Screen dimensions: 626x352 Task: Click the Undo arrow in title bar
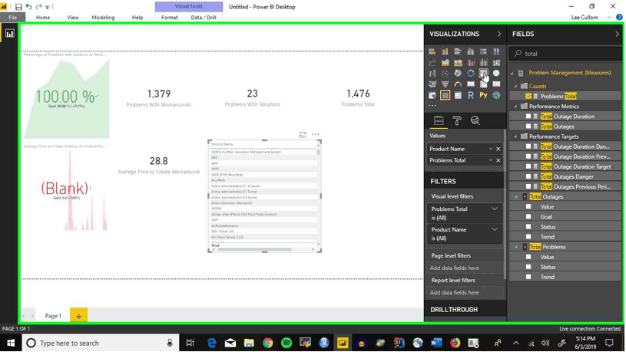click(28, 7)
